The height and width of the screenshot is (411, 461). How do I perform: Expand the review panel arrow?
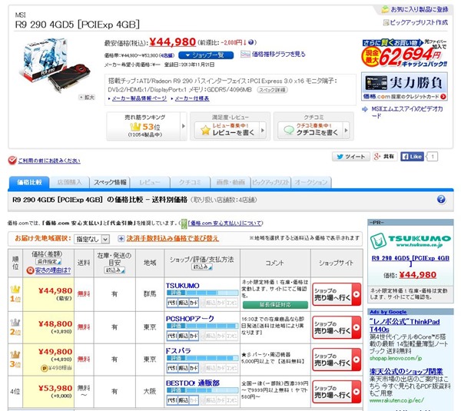[263, 130]
